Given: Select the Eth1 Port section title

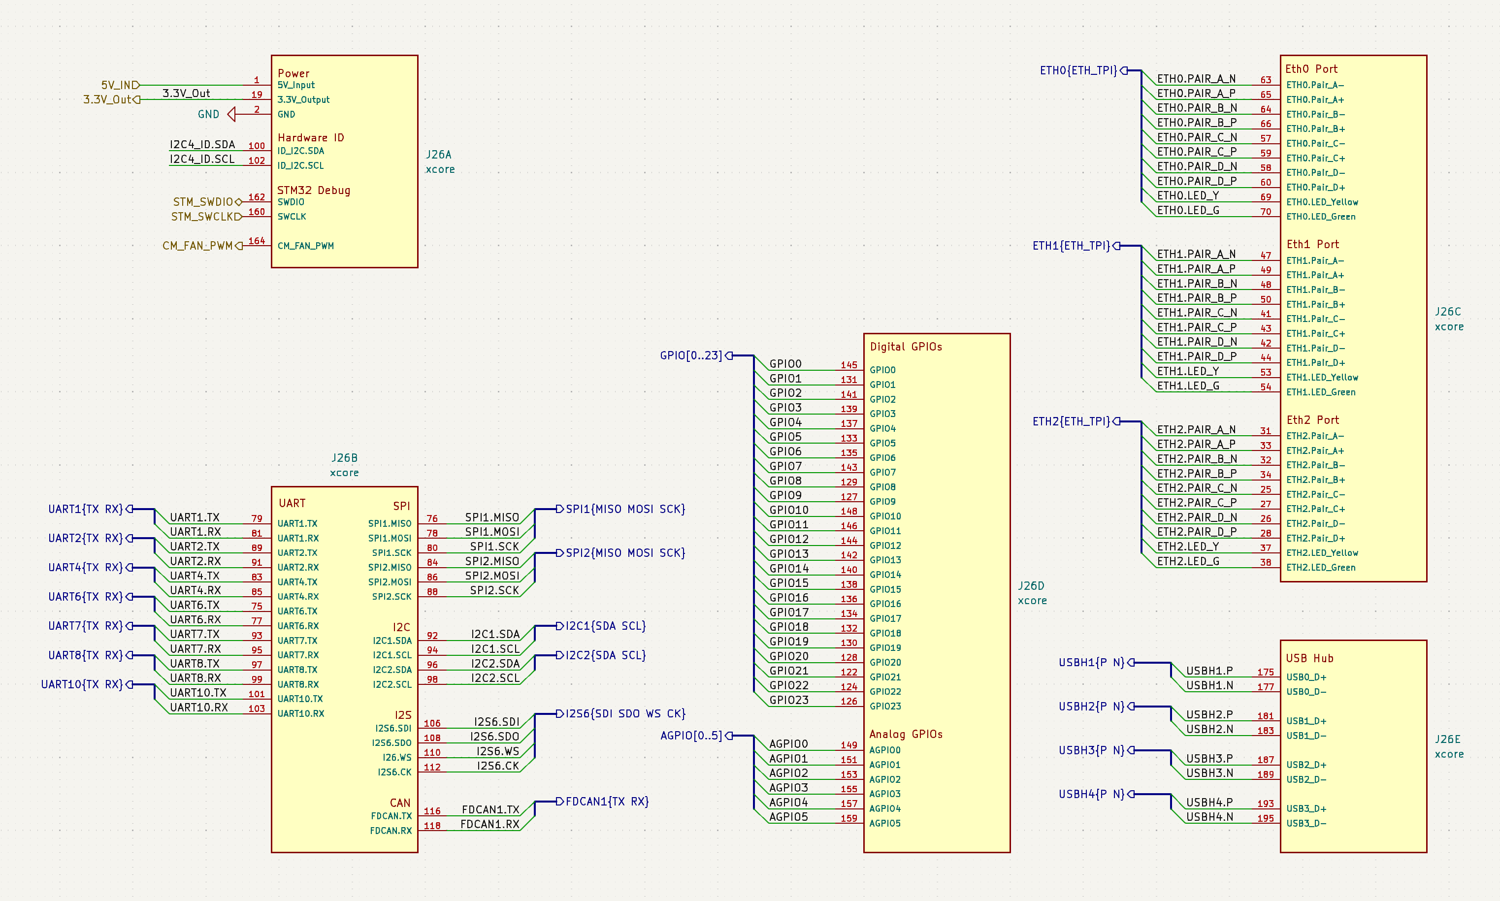Looking at the screenshot, I should click(x=1313, y=245).
